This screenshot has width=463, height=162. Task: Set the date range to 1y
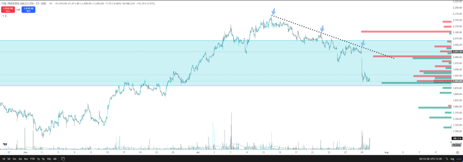tap(38, 159)
